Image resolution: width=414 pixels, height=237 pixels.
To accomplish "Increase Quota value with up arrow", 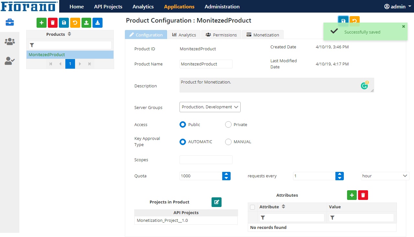I will tap(226, 174).
